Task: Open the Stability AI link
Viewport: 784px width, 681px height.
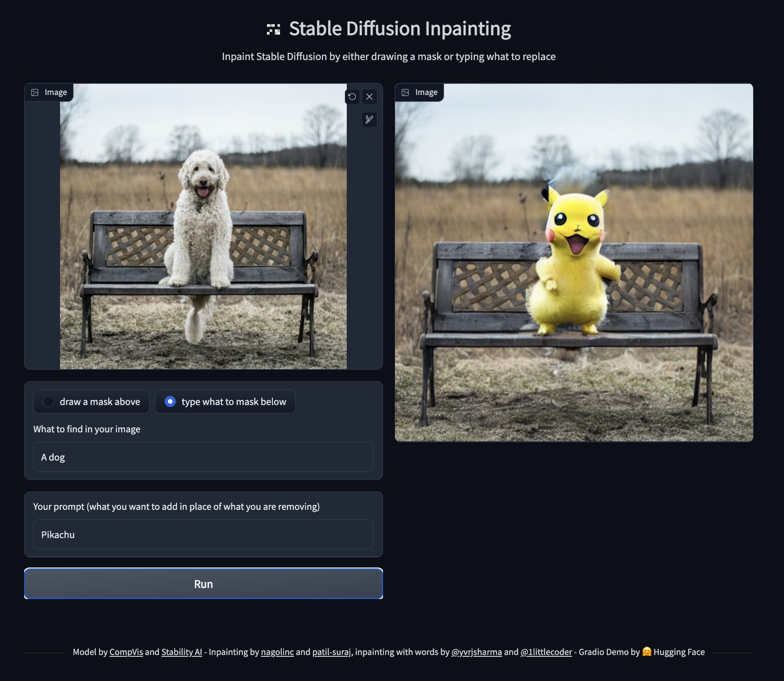Action: tap(181, 652)
